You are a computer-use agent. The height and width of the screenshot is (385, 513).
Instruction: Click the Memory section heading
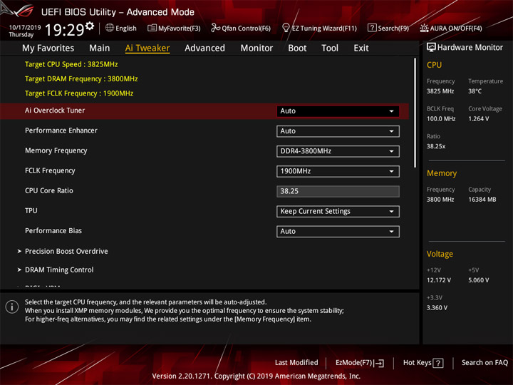coord(442,173)
